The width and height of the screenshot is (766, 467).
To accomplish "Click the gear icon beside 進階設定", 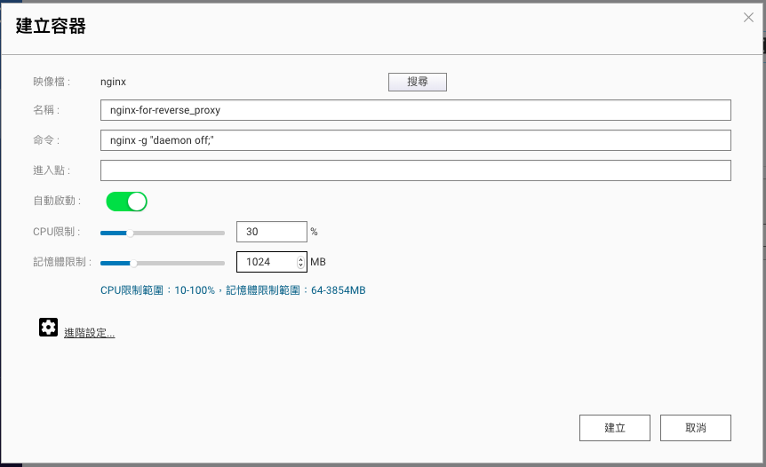I will (48, 328).
